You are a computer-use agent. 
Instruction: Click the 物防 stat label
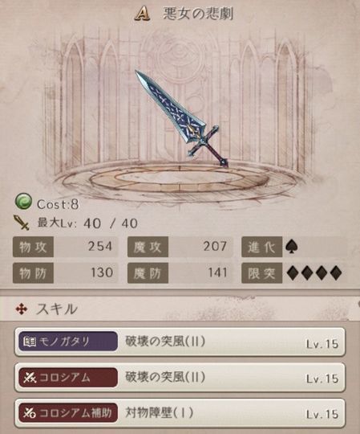click(x=33, y=273)
